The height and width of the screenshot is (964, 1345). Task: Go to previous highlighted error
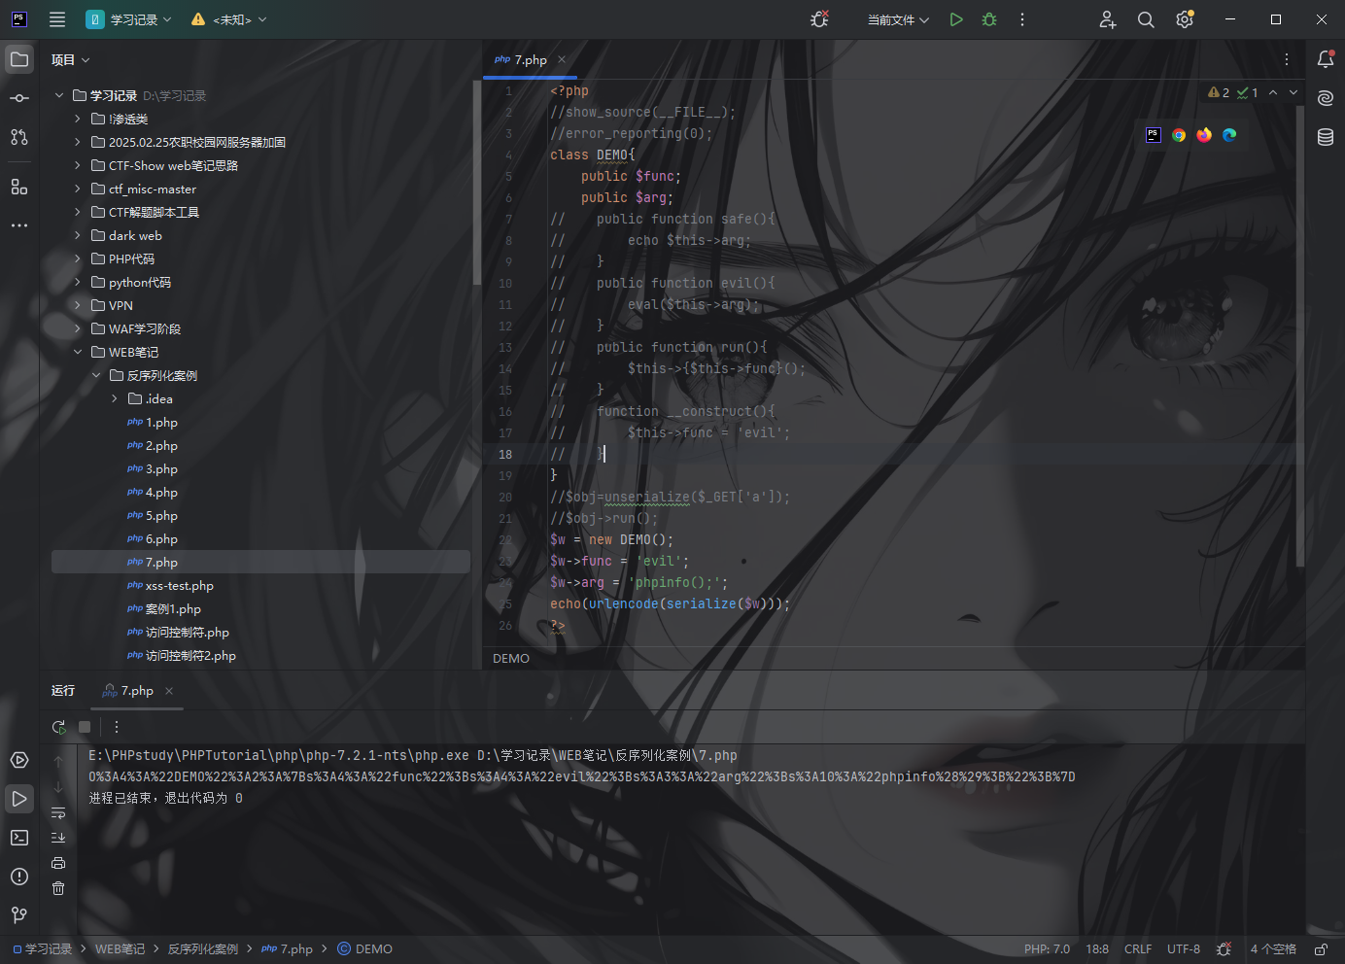click(x=1273, y=92)
